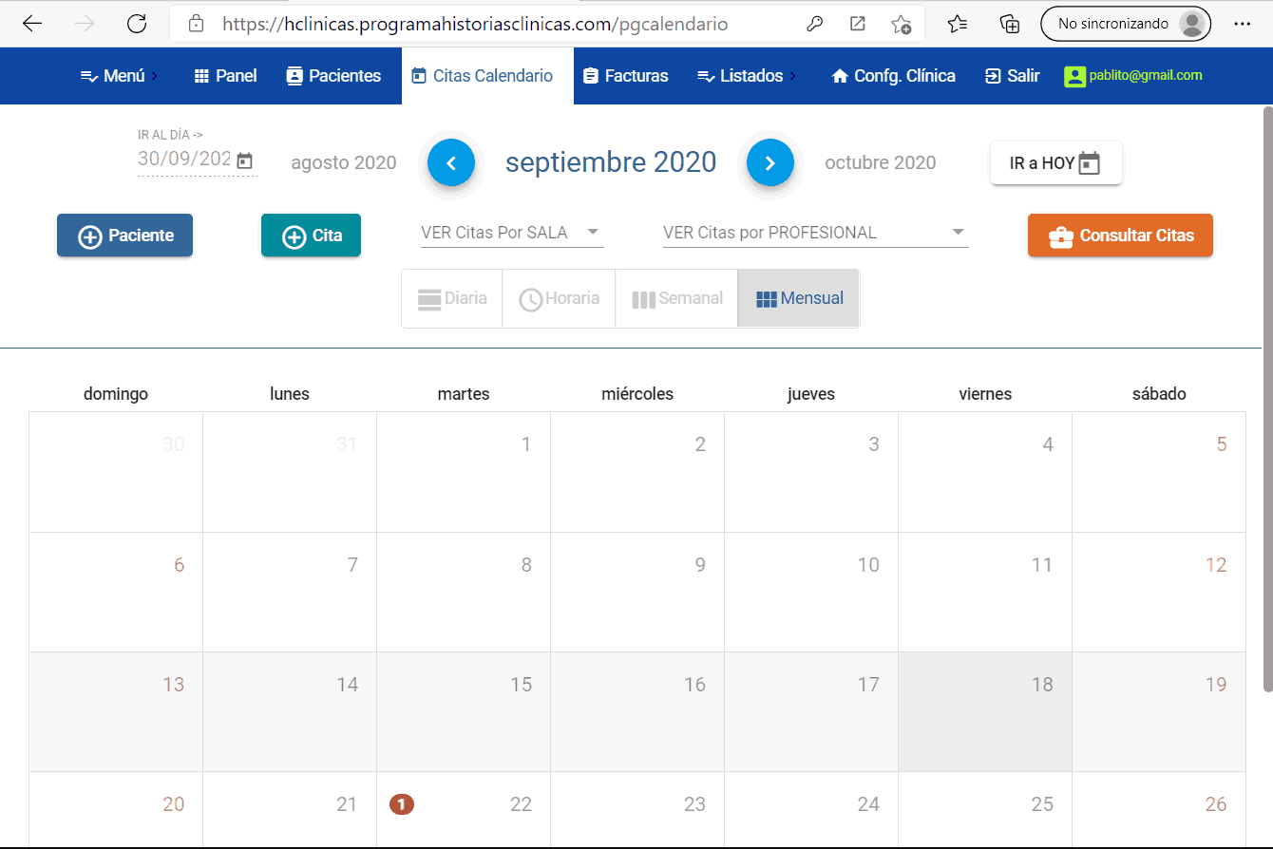Click the appointment badge on September 21

(401, 803)
